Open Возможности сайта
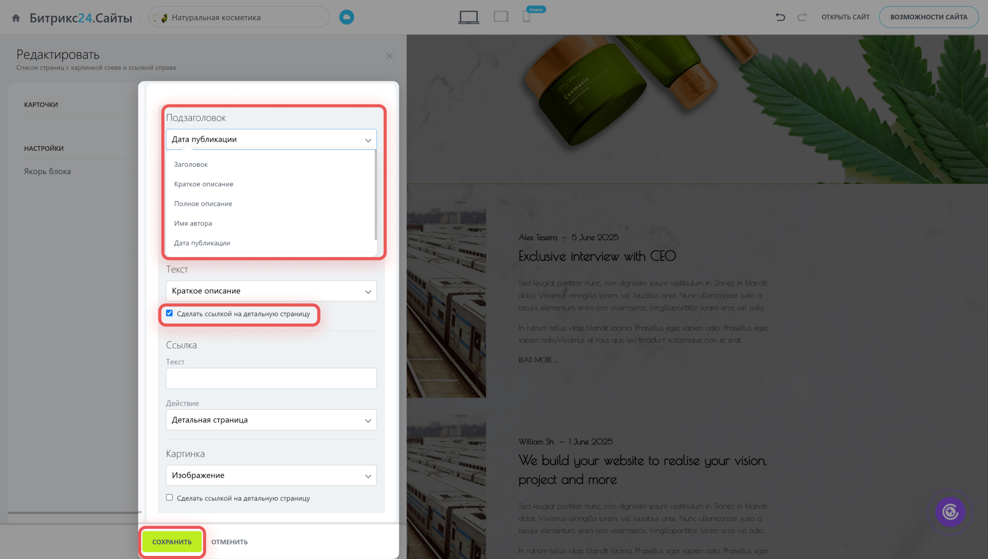The image size is (988, 559). [x=929, y=17]
